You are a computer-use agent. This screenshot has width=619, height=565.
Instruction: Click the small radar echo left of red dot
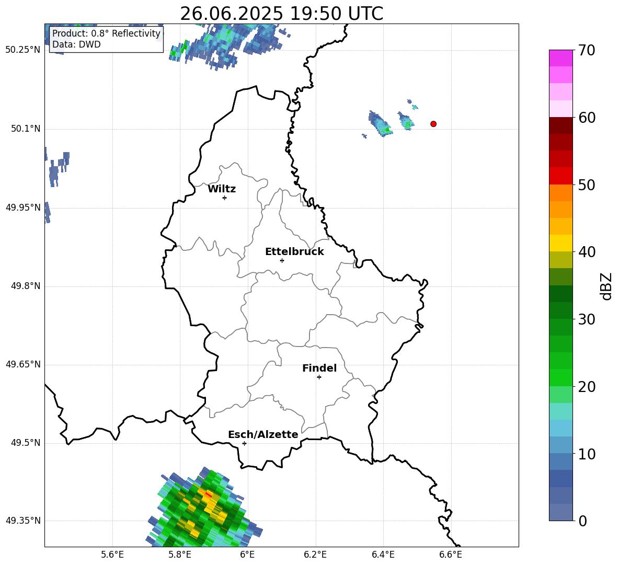pyautogui.click(x=405, y=121)
